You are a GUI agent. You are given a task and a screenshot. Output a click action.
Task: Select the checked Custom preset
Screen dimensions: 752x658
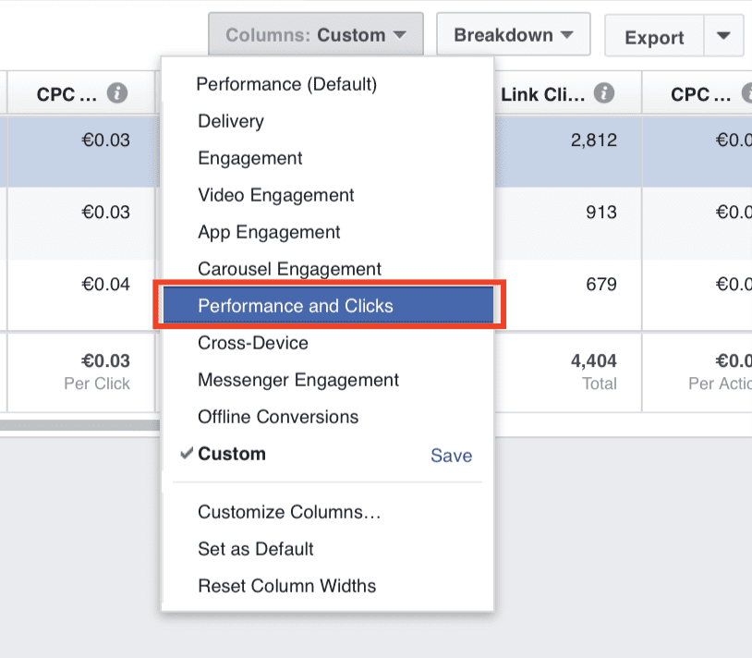click(x=232, y=454)
